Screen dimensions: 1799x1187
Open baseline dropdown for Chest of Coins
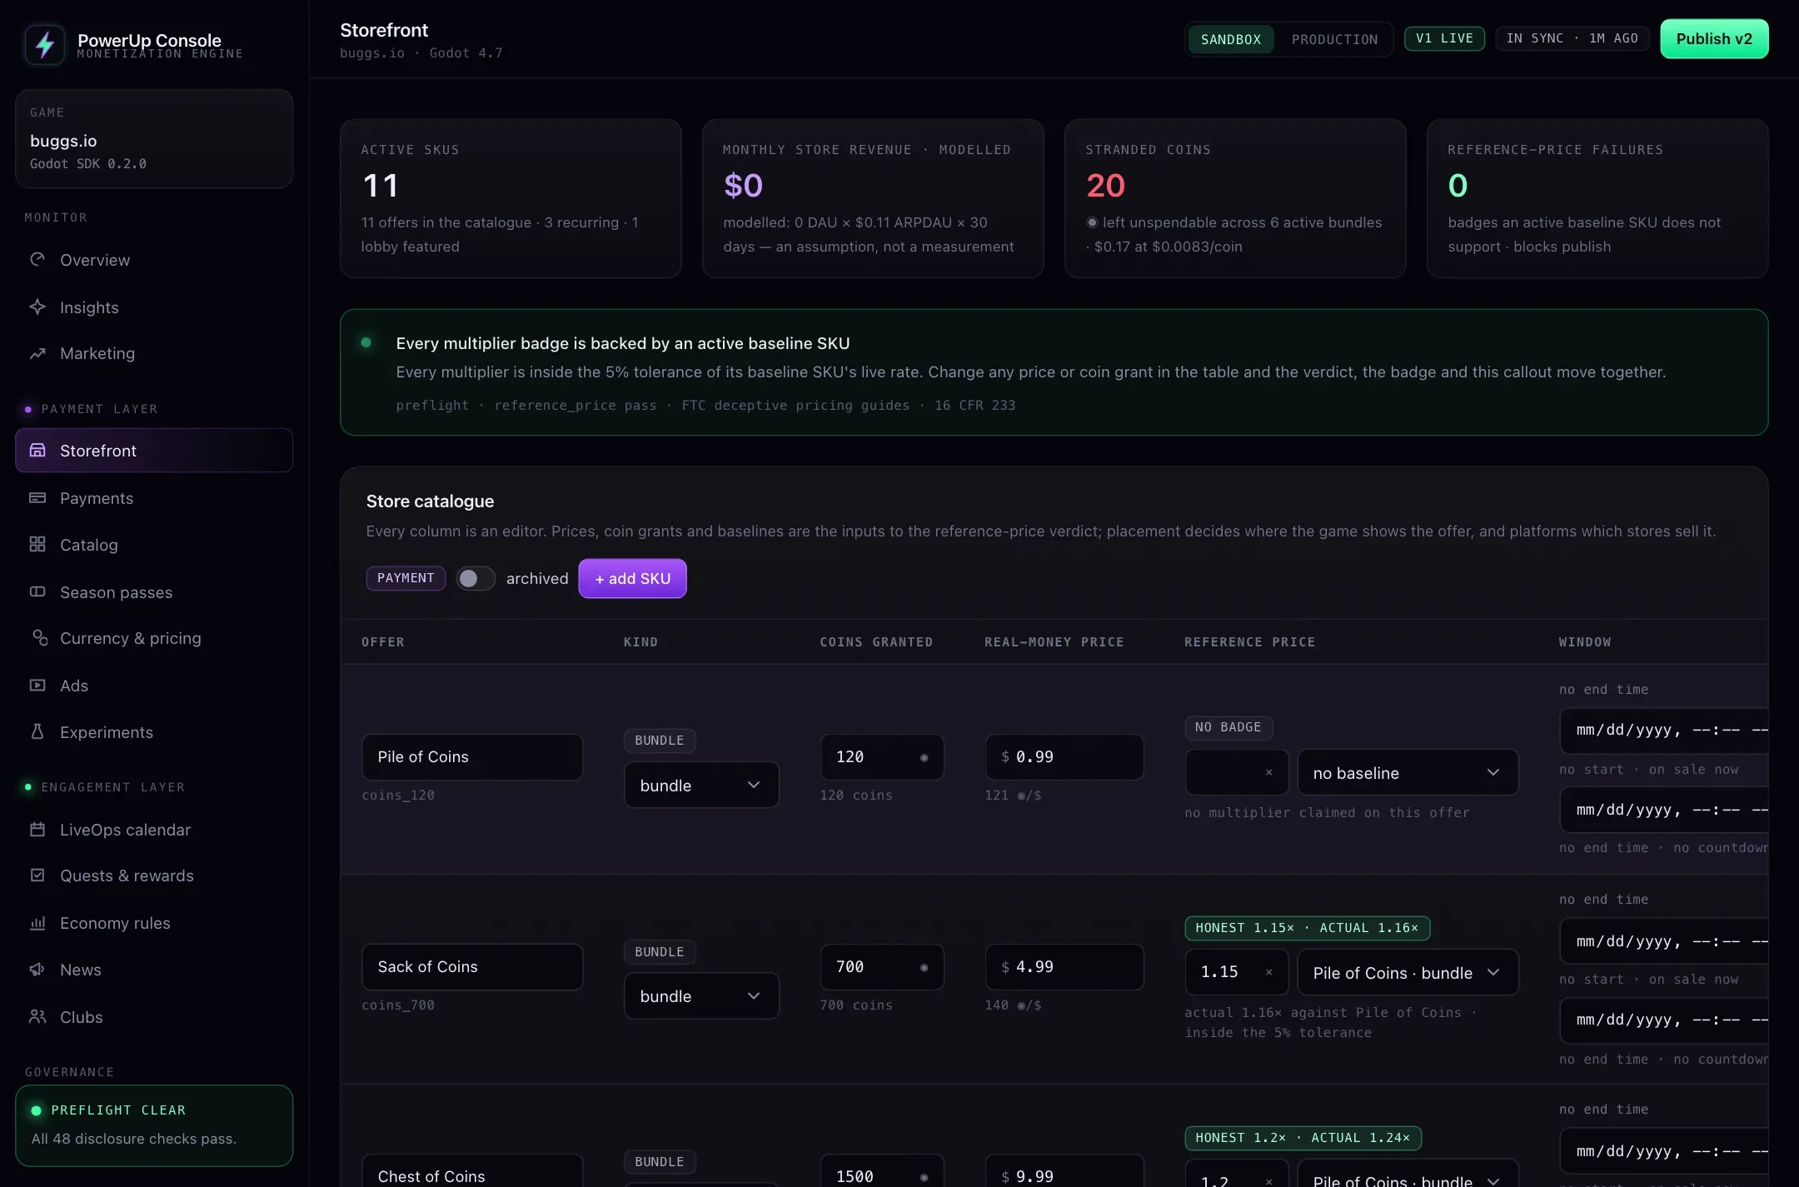(x=1408, y=1175)
